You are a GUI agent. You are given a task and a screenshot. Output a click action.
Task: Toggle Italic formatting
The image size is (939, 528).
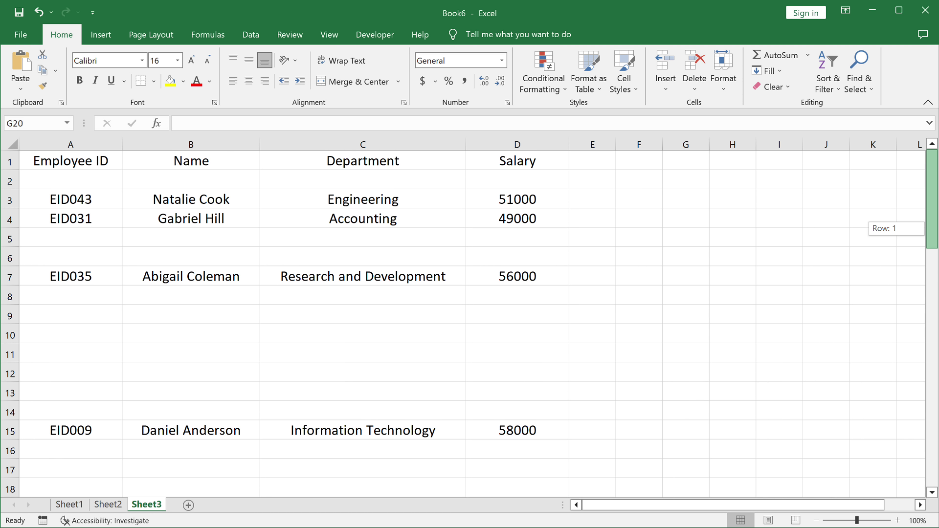pyautogui.click(x=95, y=81)
